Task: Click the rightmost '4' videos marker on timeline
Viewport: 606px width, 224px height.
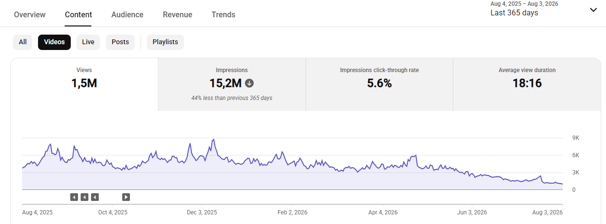Action: coord(95,197)
